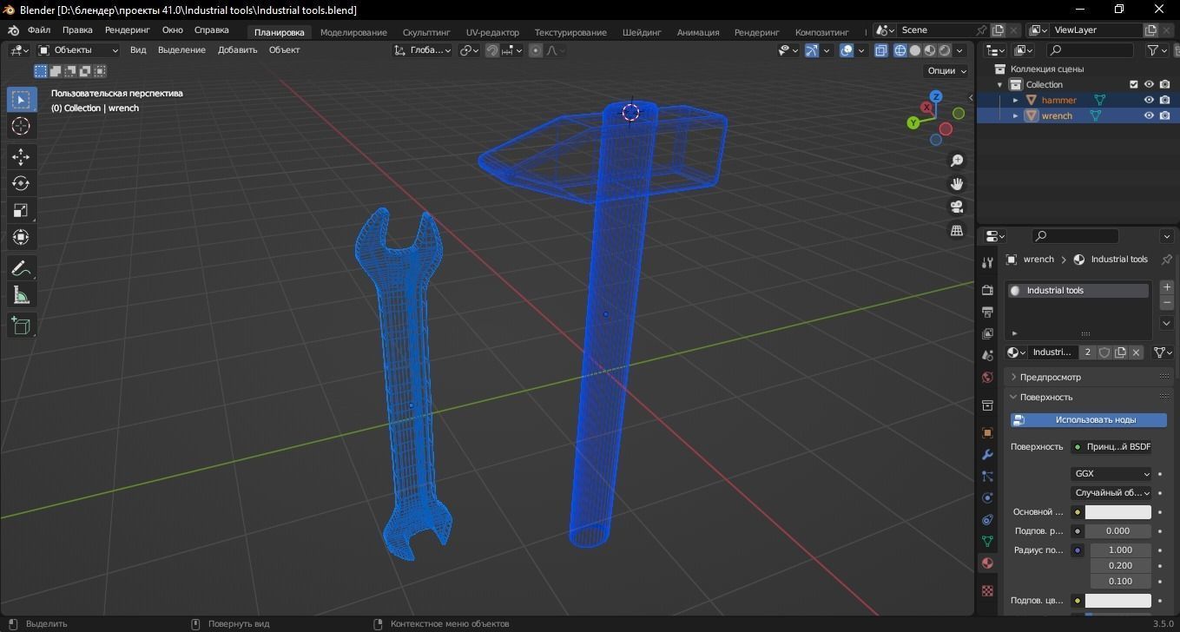Open the File menu
This screenshot has height=632, width=1180.
(39, 30)
